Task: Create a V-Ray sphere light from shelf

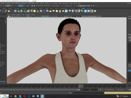Action: [57, 11]
